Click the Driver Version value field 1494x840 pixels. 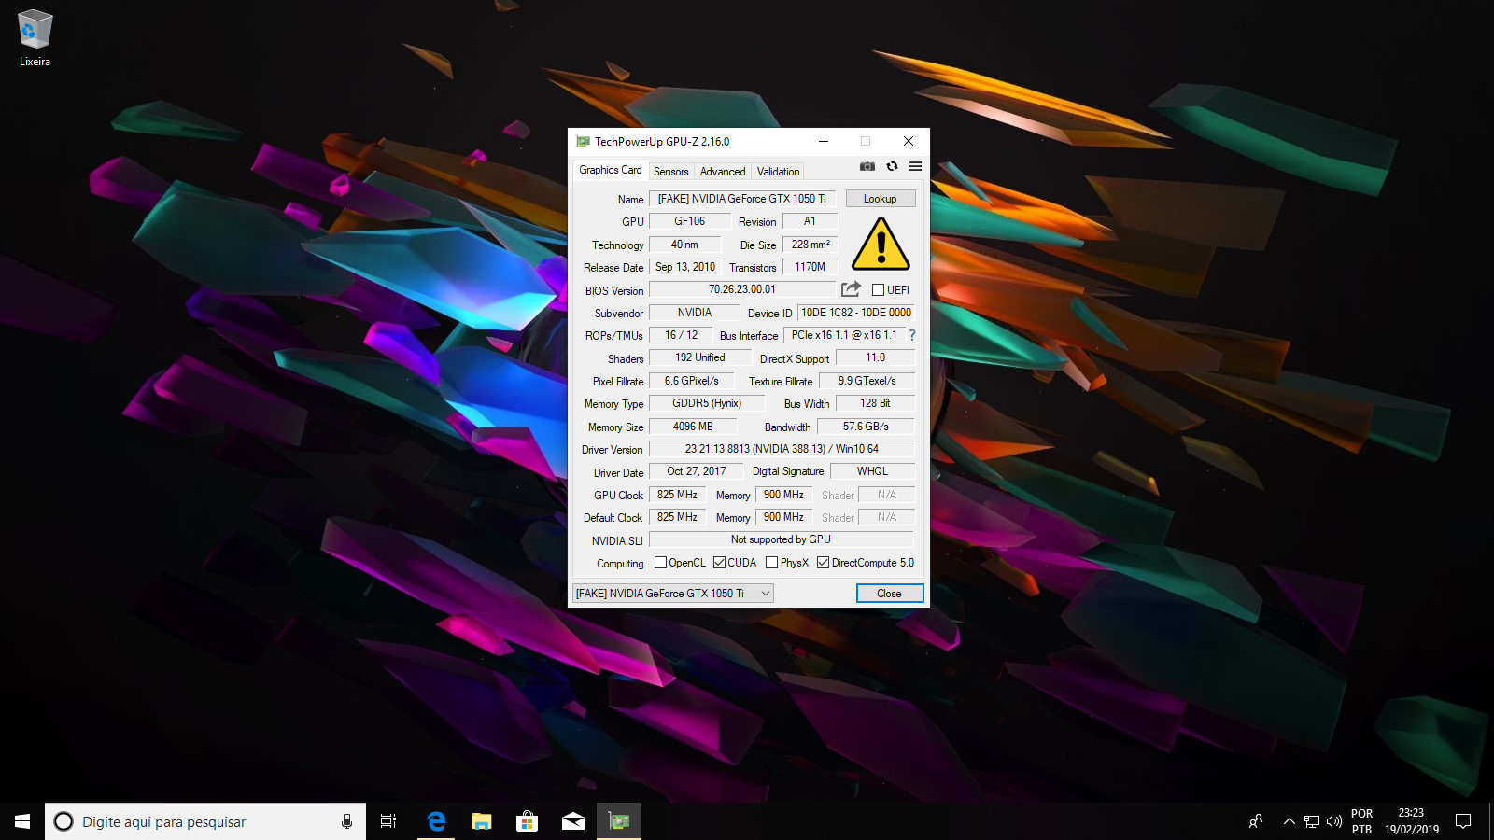tap(782, 449)
